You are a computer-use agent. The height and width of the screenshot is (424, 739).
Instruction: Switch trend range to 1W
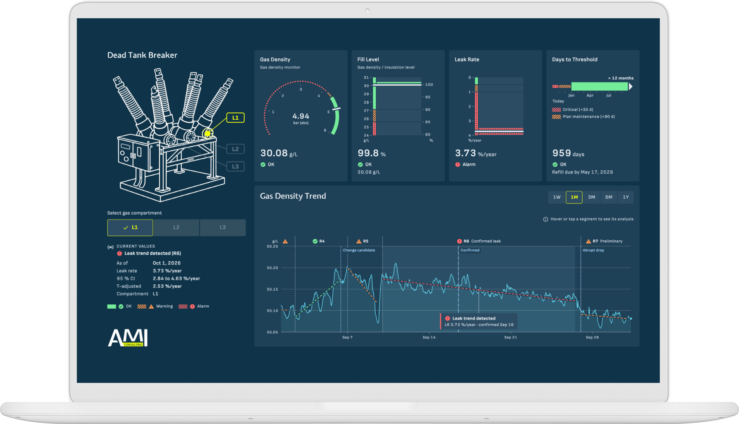coord(557,197)
